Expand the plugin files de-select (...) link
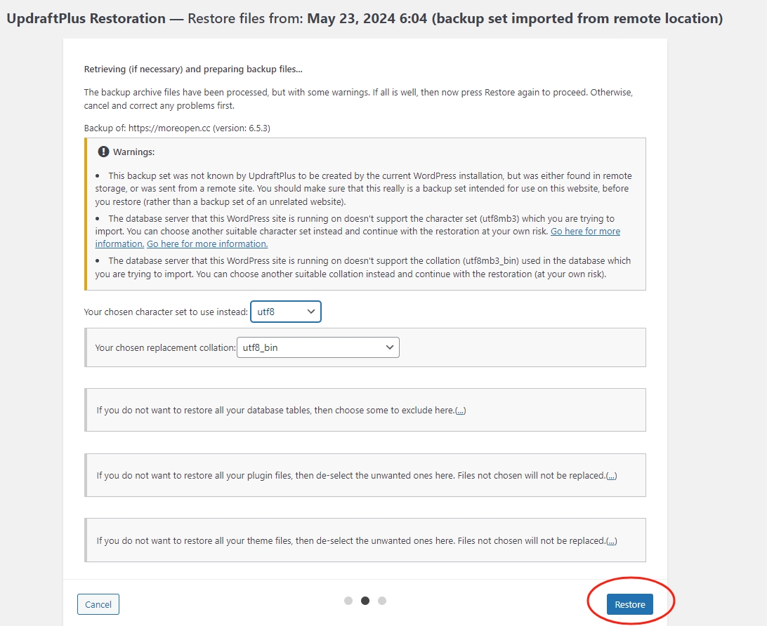The width and height of the screenshot is (767, 626). point(612,476)
